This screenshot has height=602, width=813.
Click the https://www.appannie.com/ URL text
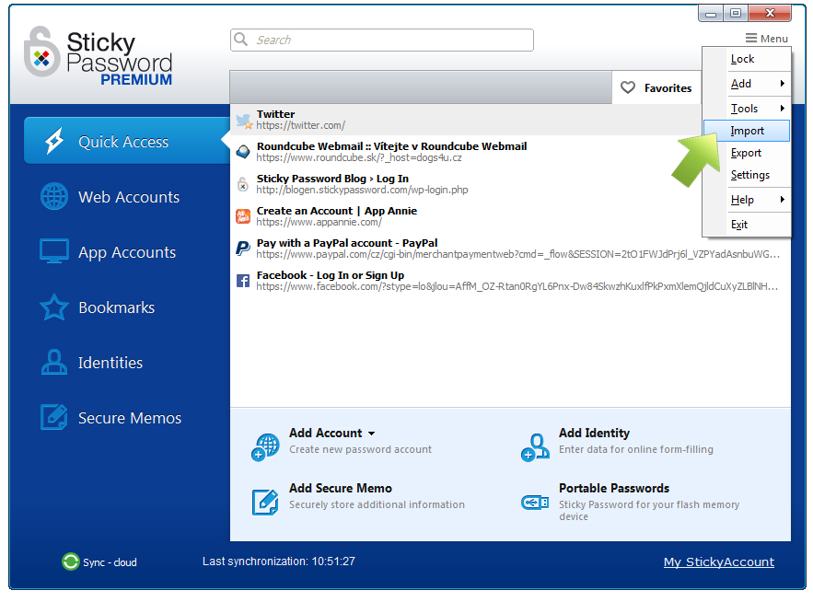coord(319,222)
